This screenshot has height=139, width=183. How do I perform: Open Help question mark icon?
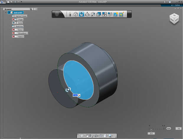pyautogui.click(x=170, y=2)
